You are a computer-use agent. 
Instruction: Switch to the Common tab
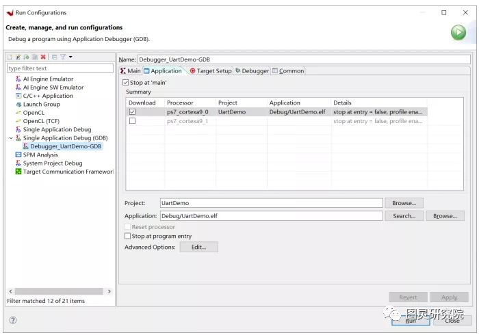(x=288, y=71)
